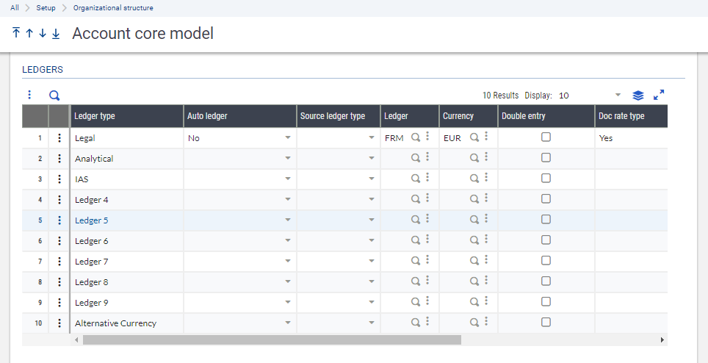Open row actions menu for Alternative Currency row
The image size is (708, 363).
59,323
